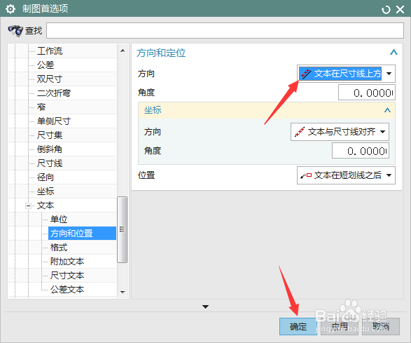This screenshot has height=343, width=411.
Task: Open the 方向 dropdown 文本在尺寸线上方
Action: [x=346, y=74]
